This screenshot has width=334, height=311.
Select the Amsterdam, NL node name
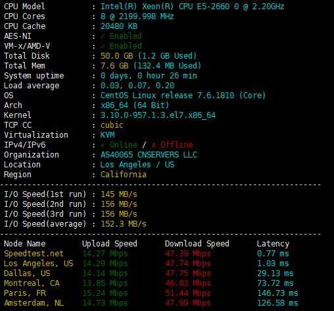(x=34, y=303)
